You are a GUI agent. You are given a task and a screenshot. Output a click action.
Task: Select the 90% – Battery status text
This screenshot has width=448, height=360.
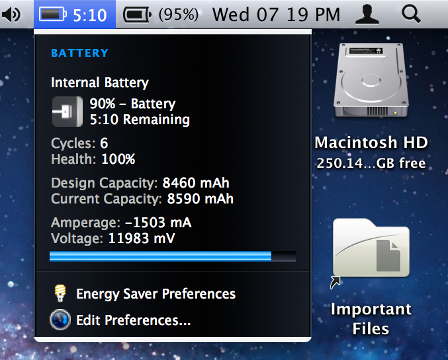pos(132,104)
